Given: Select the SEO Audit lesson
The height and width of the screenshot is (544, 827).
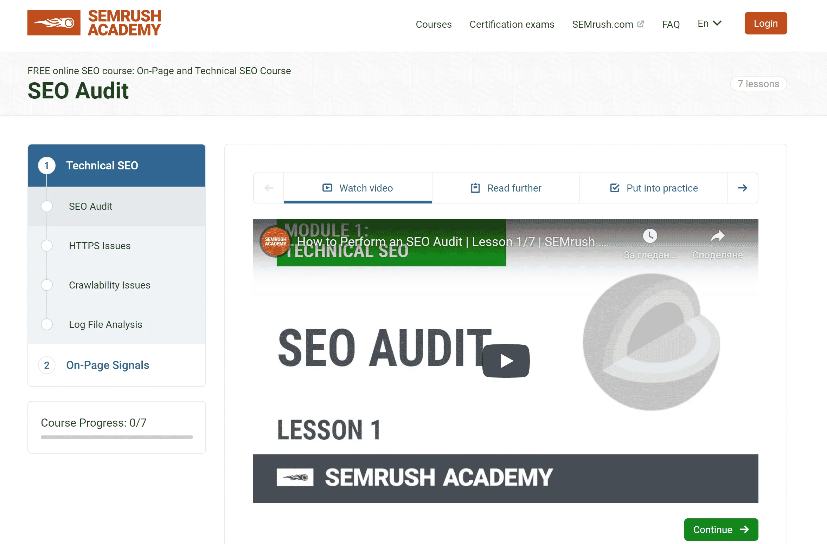Looking at the screenshot, I should [117, 206].
